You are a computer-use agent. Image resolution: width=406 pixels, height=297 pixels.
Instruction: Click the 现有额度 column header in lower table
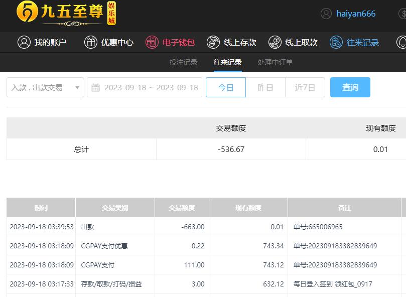coord(248,208)
